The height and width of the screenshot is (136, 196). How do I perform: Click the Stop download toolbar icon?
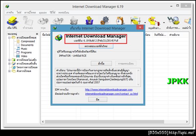43,21
